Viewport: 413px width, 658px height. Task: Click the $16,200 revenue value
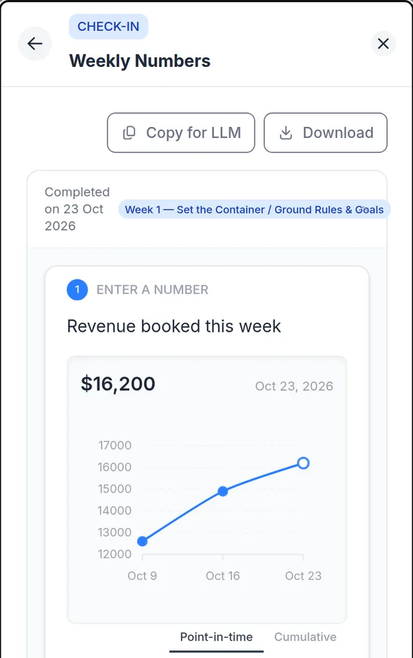(118, 383)
